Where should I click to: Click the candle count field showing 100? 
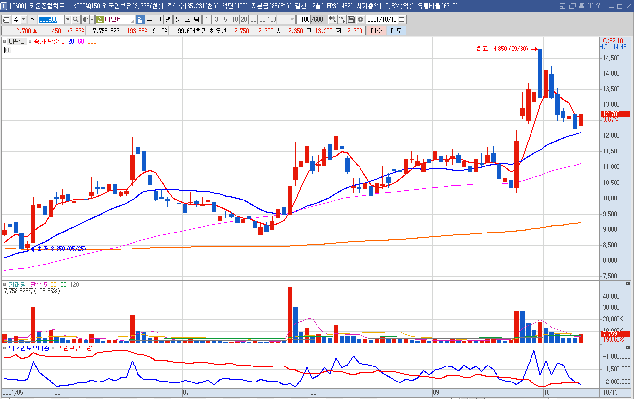coord(304,19)
